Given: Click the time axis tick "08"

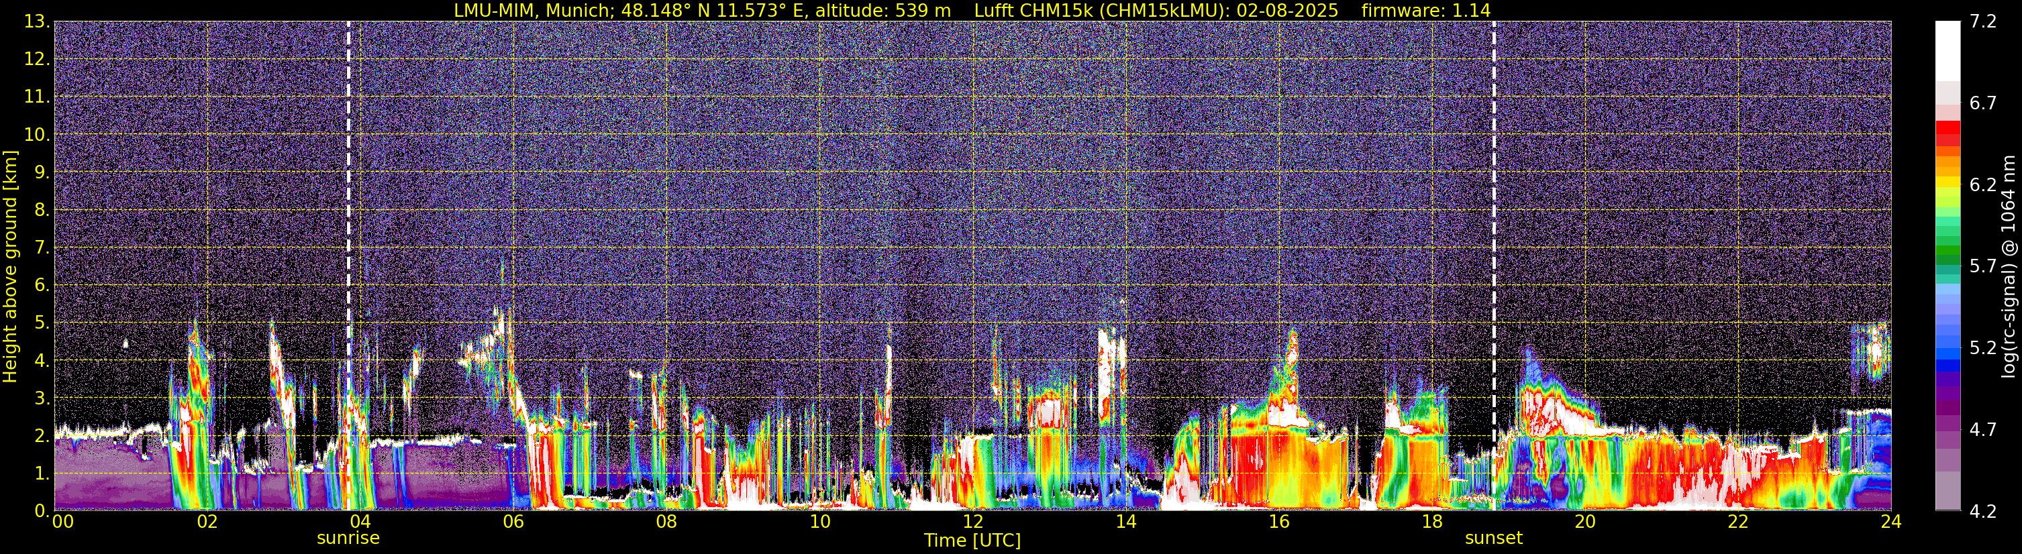Looking at the screenshot, I should click(x=666, y=522).
